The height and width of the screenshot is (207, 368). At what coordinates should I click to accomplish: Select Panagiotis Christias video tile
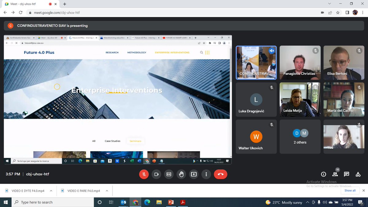pyautogui.click(x=300, y=63)
